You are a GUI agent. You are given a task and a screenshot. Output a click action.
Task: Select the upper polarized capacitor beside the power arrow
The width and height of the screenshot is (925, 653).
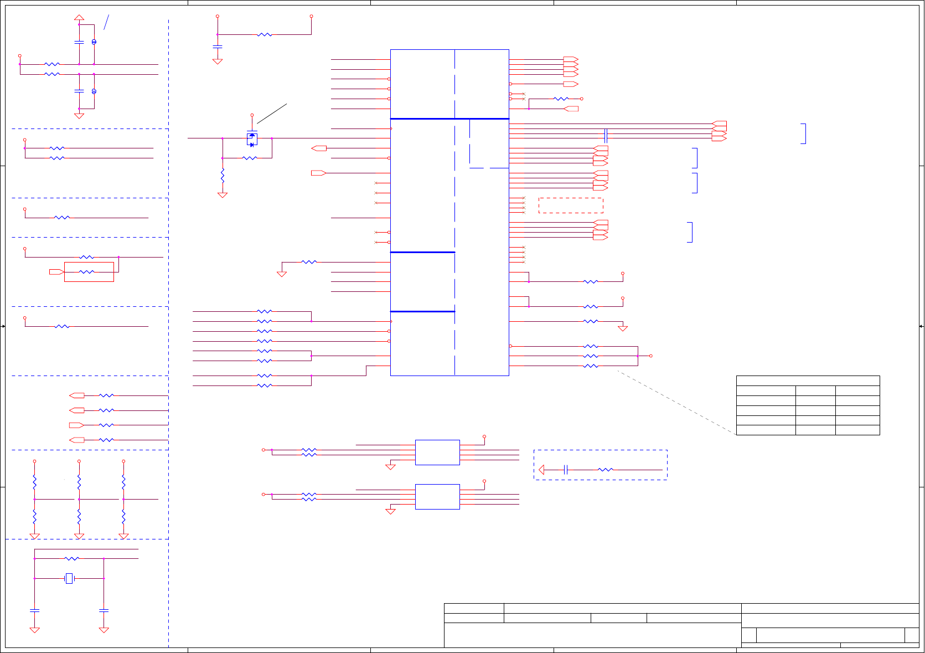94,42
